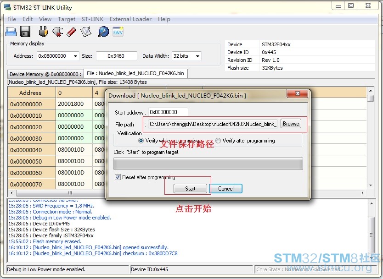The image size is (383, 279).
Task: Click the Browse button
Action: [291, 124]
